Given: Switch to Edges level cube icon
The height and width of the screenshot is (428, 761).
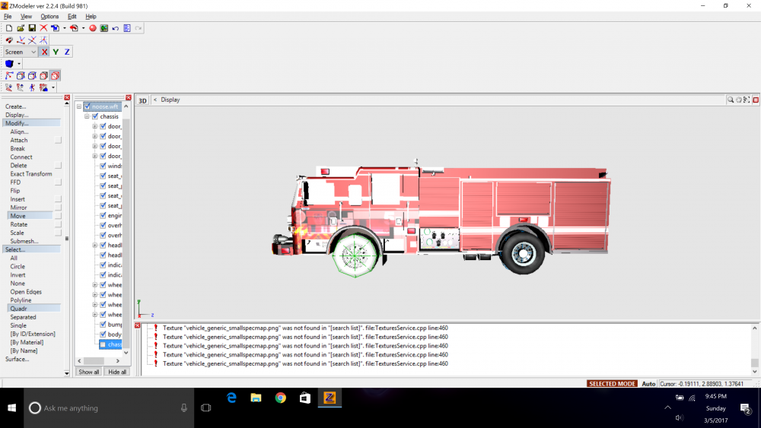Looking at the screenshot, I should tap(21, 75).
